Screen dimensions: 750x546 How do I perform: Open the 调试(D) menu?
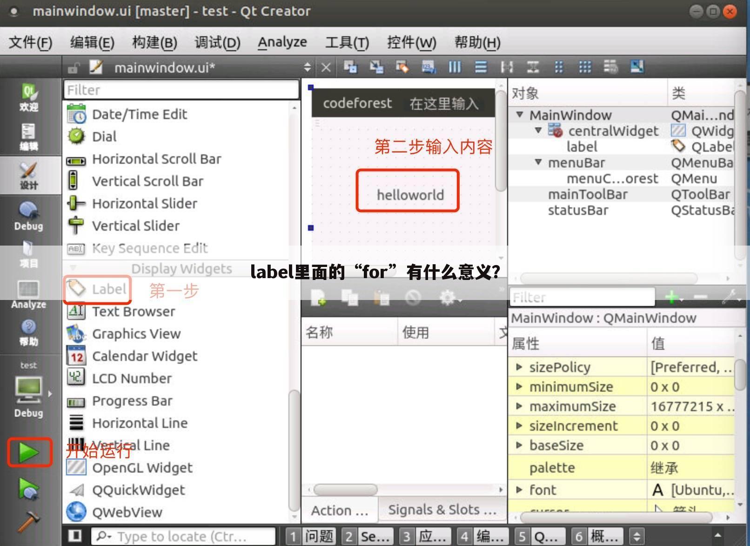217,42
